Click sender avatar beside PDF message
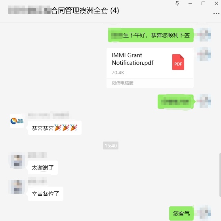The image size is (221, 221). pos(204,54)
